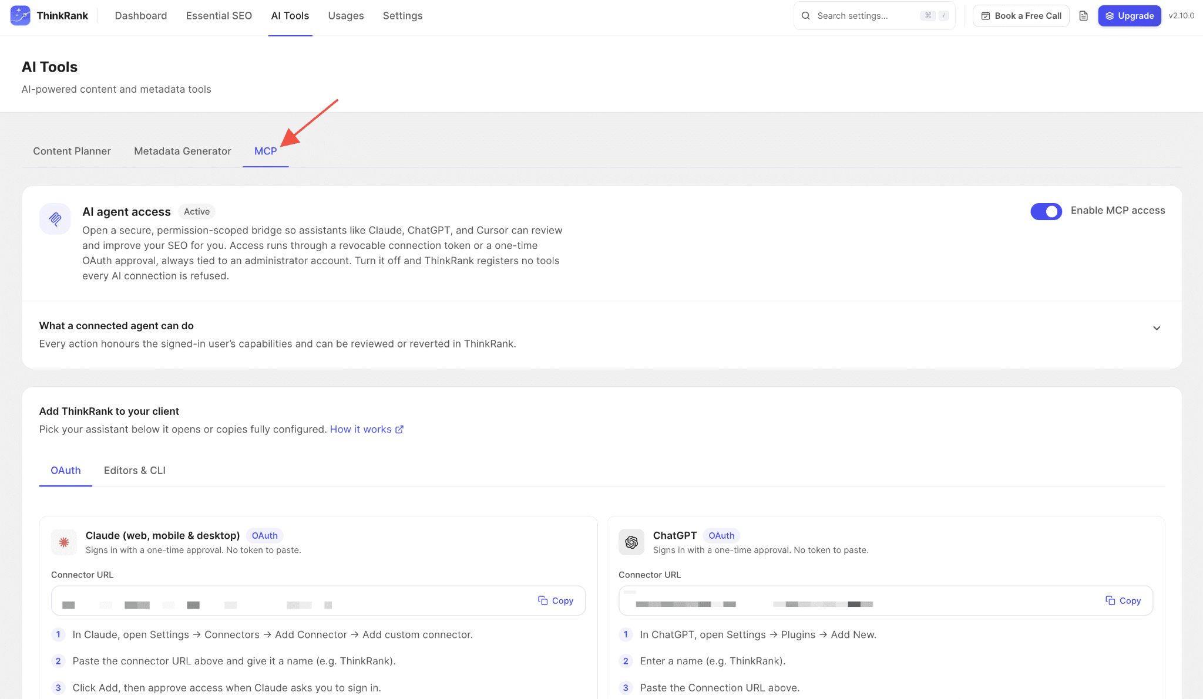Click the external link icon beside How it works
This screenshot has height=699, width=1203.
click(399, 430)
